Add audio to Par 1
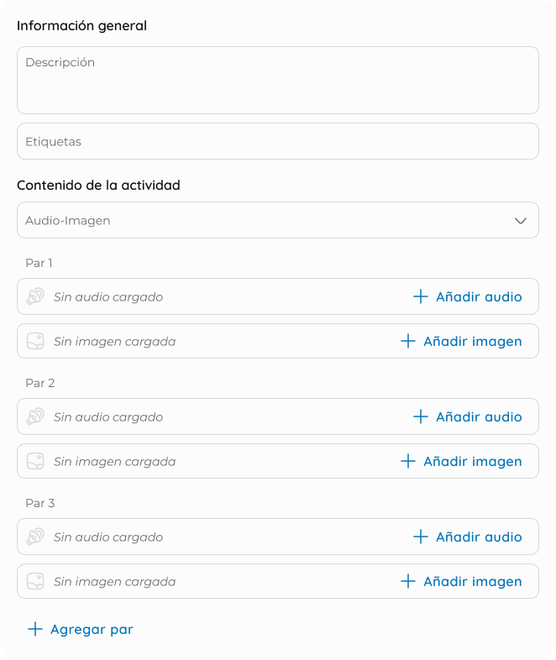The width and height of the screenshot is (556, 660). pyautogui.click(x=468, y=296)
